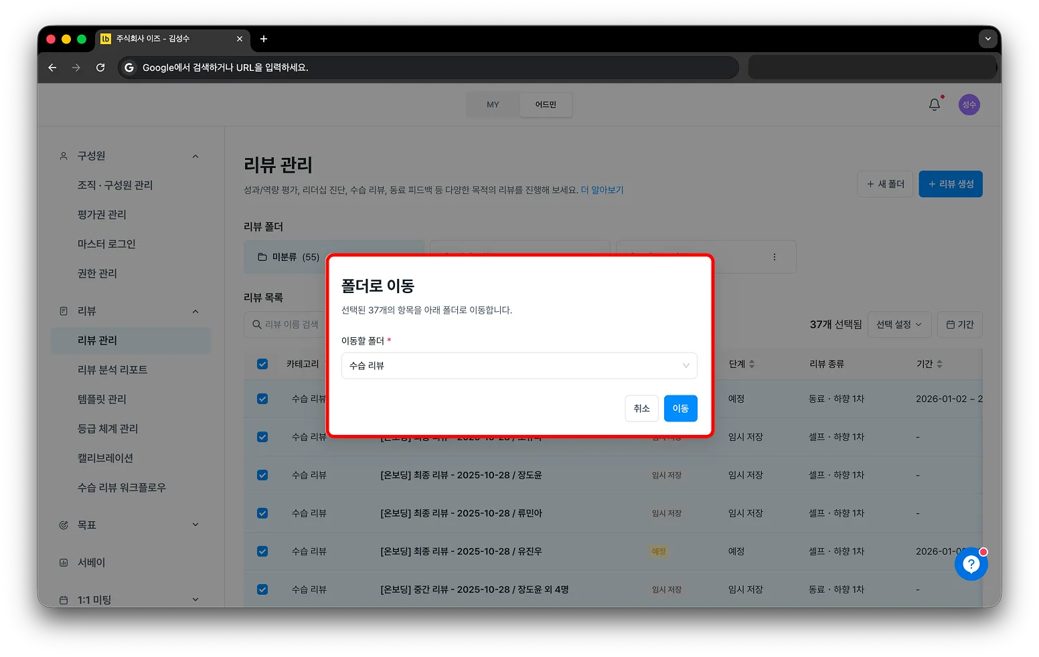Switch to the 어드민 tab
Viewport: 1039px width, 657px height.
(546, 104)
